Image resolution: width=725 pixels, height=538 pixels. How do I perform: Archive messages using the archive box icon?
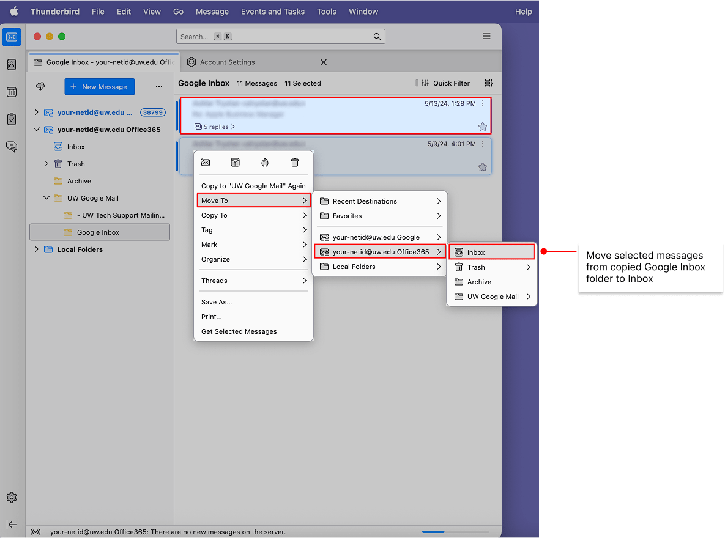pyautogui.click(x=235, y=162)
